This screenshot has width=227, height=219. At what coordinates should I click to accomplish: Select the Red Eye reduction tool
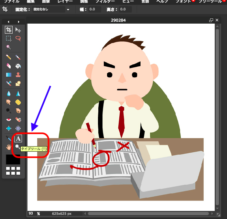(9, 120)
